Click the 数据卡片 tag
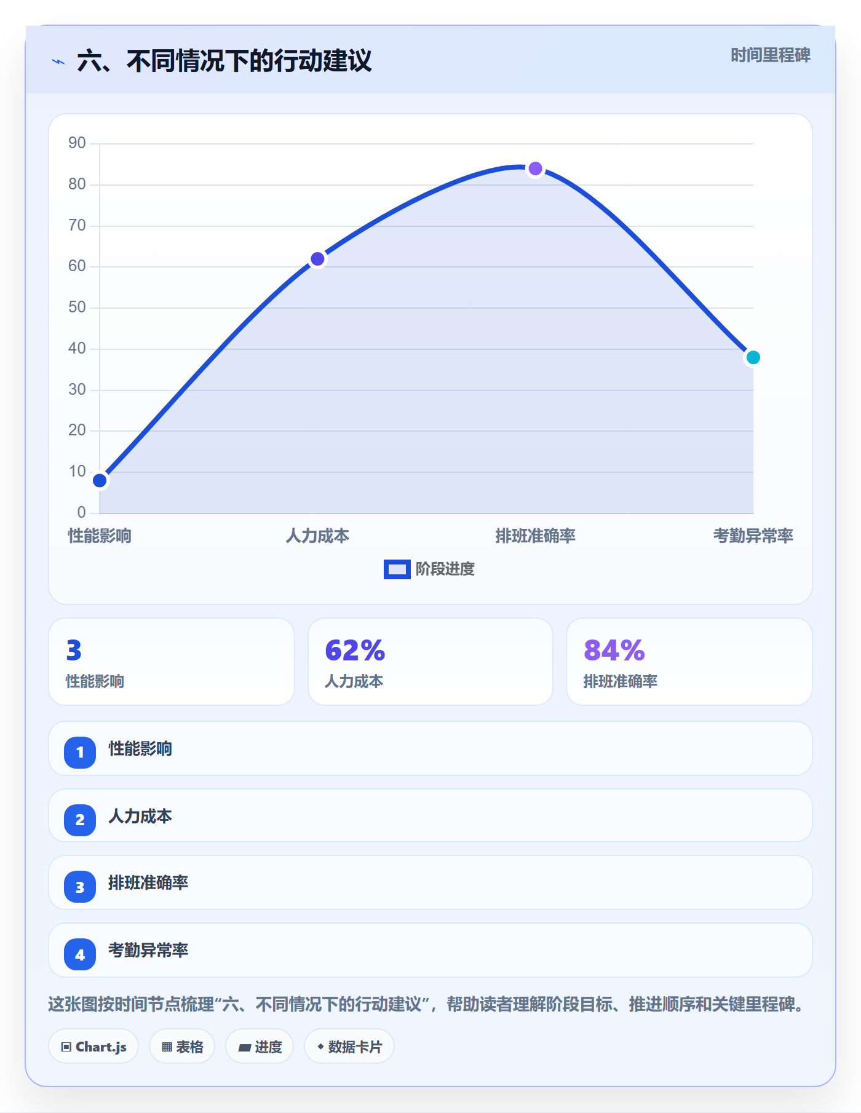861x1113 pixels. tap(349, 1047)
